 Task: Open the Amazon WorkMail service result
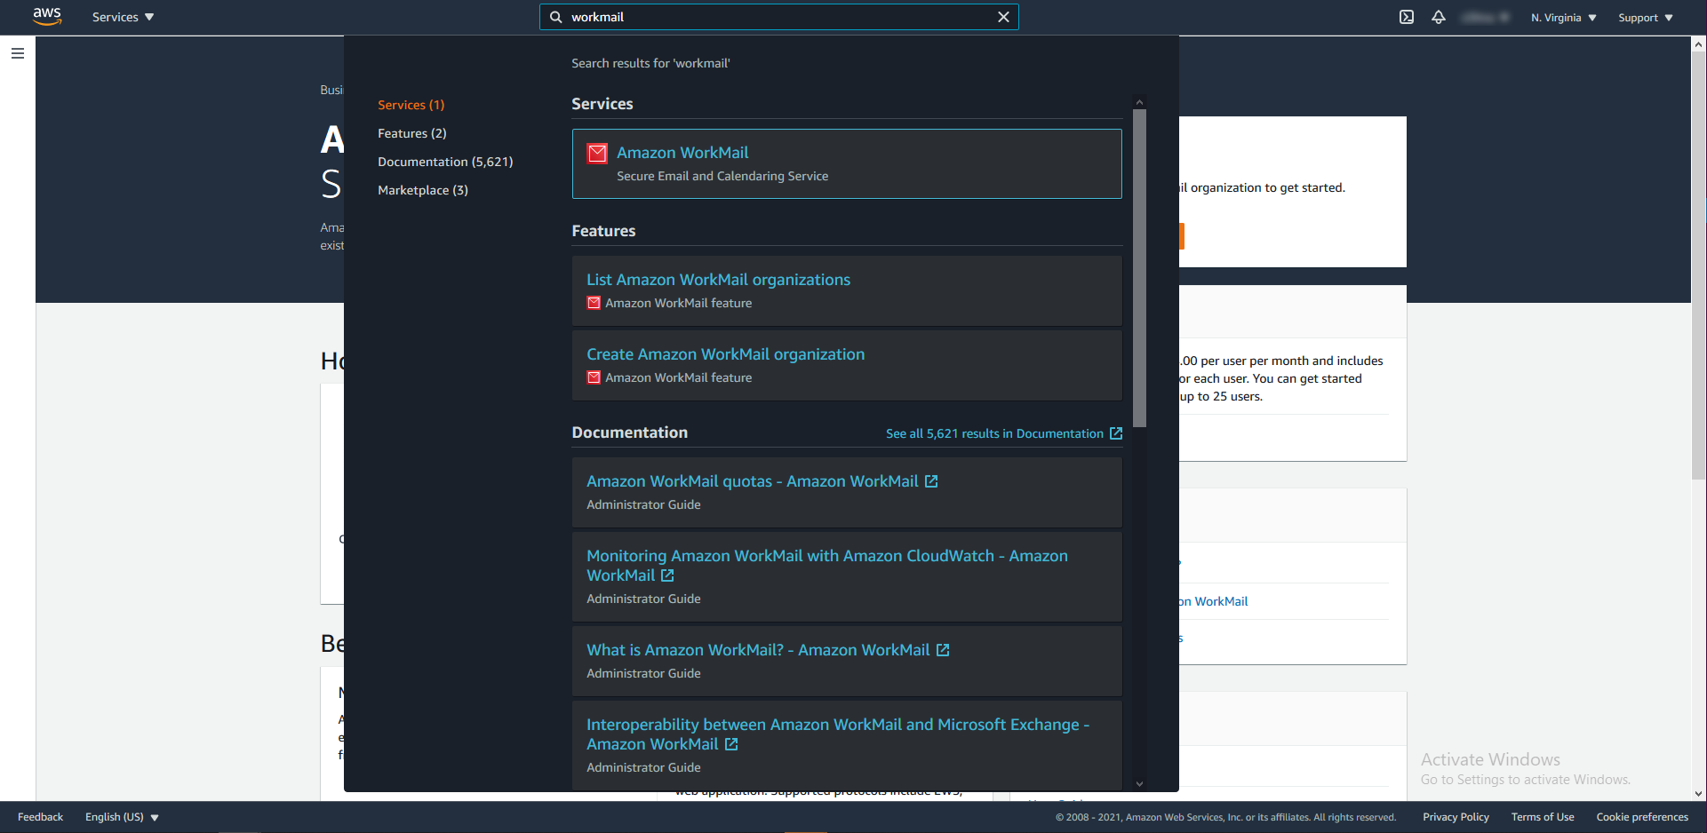pos(847,163)
